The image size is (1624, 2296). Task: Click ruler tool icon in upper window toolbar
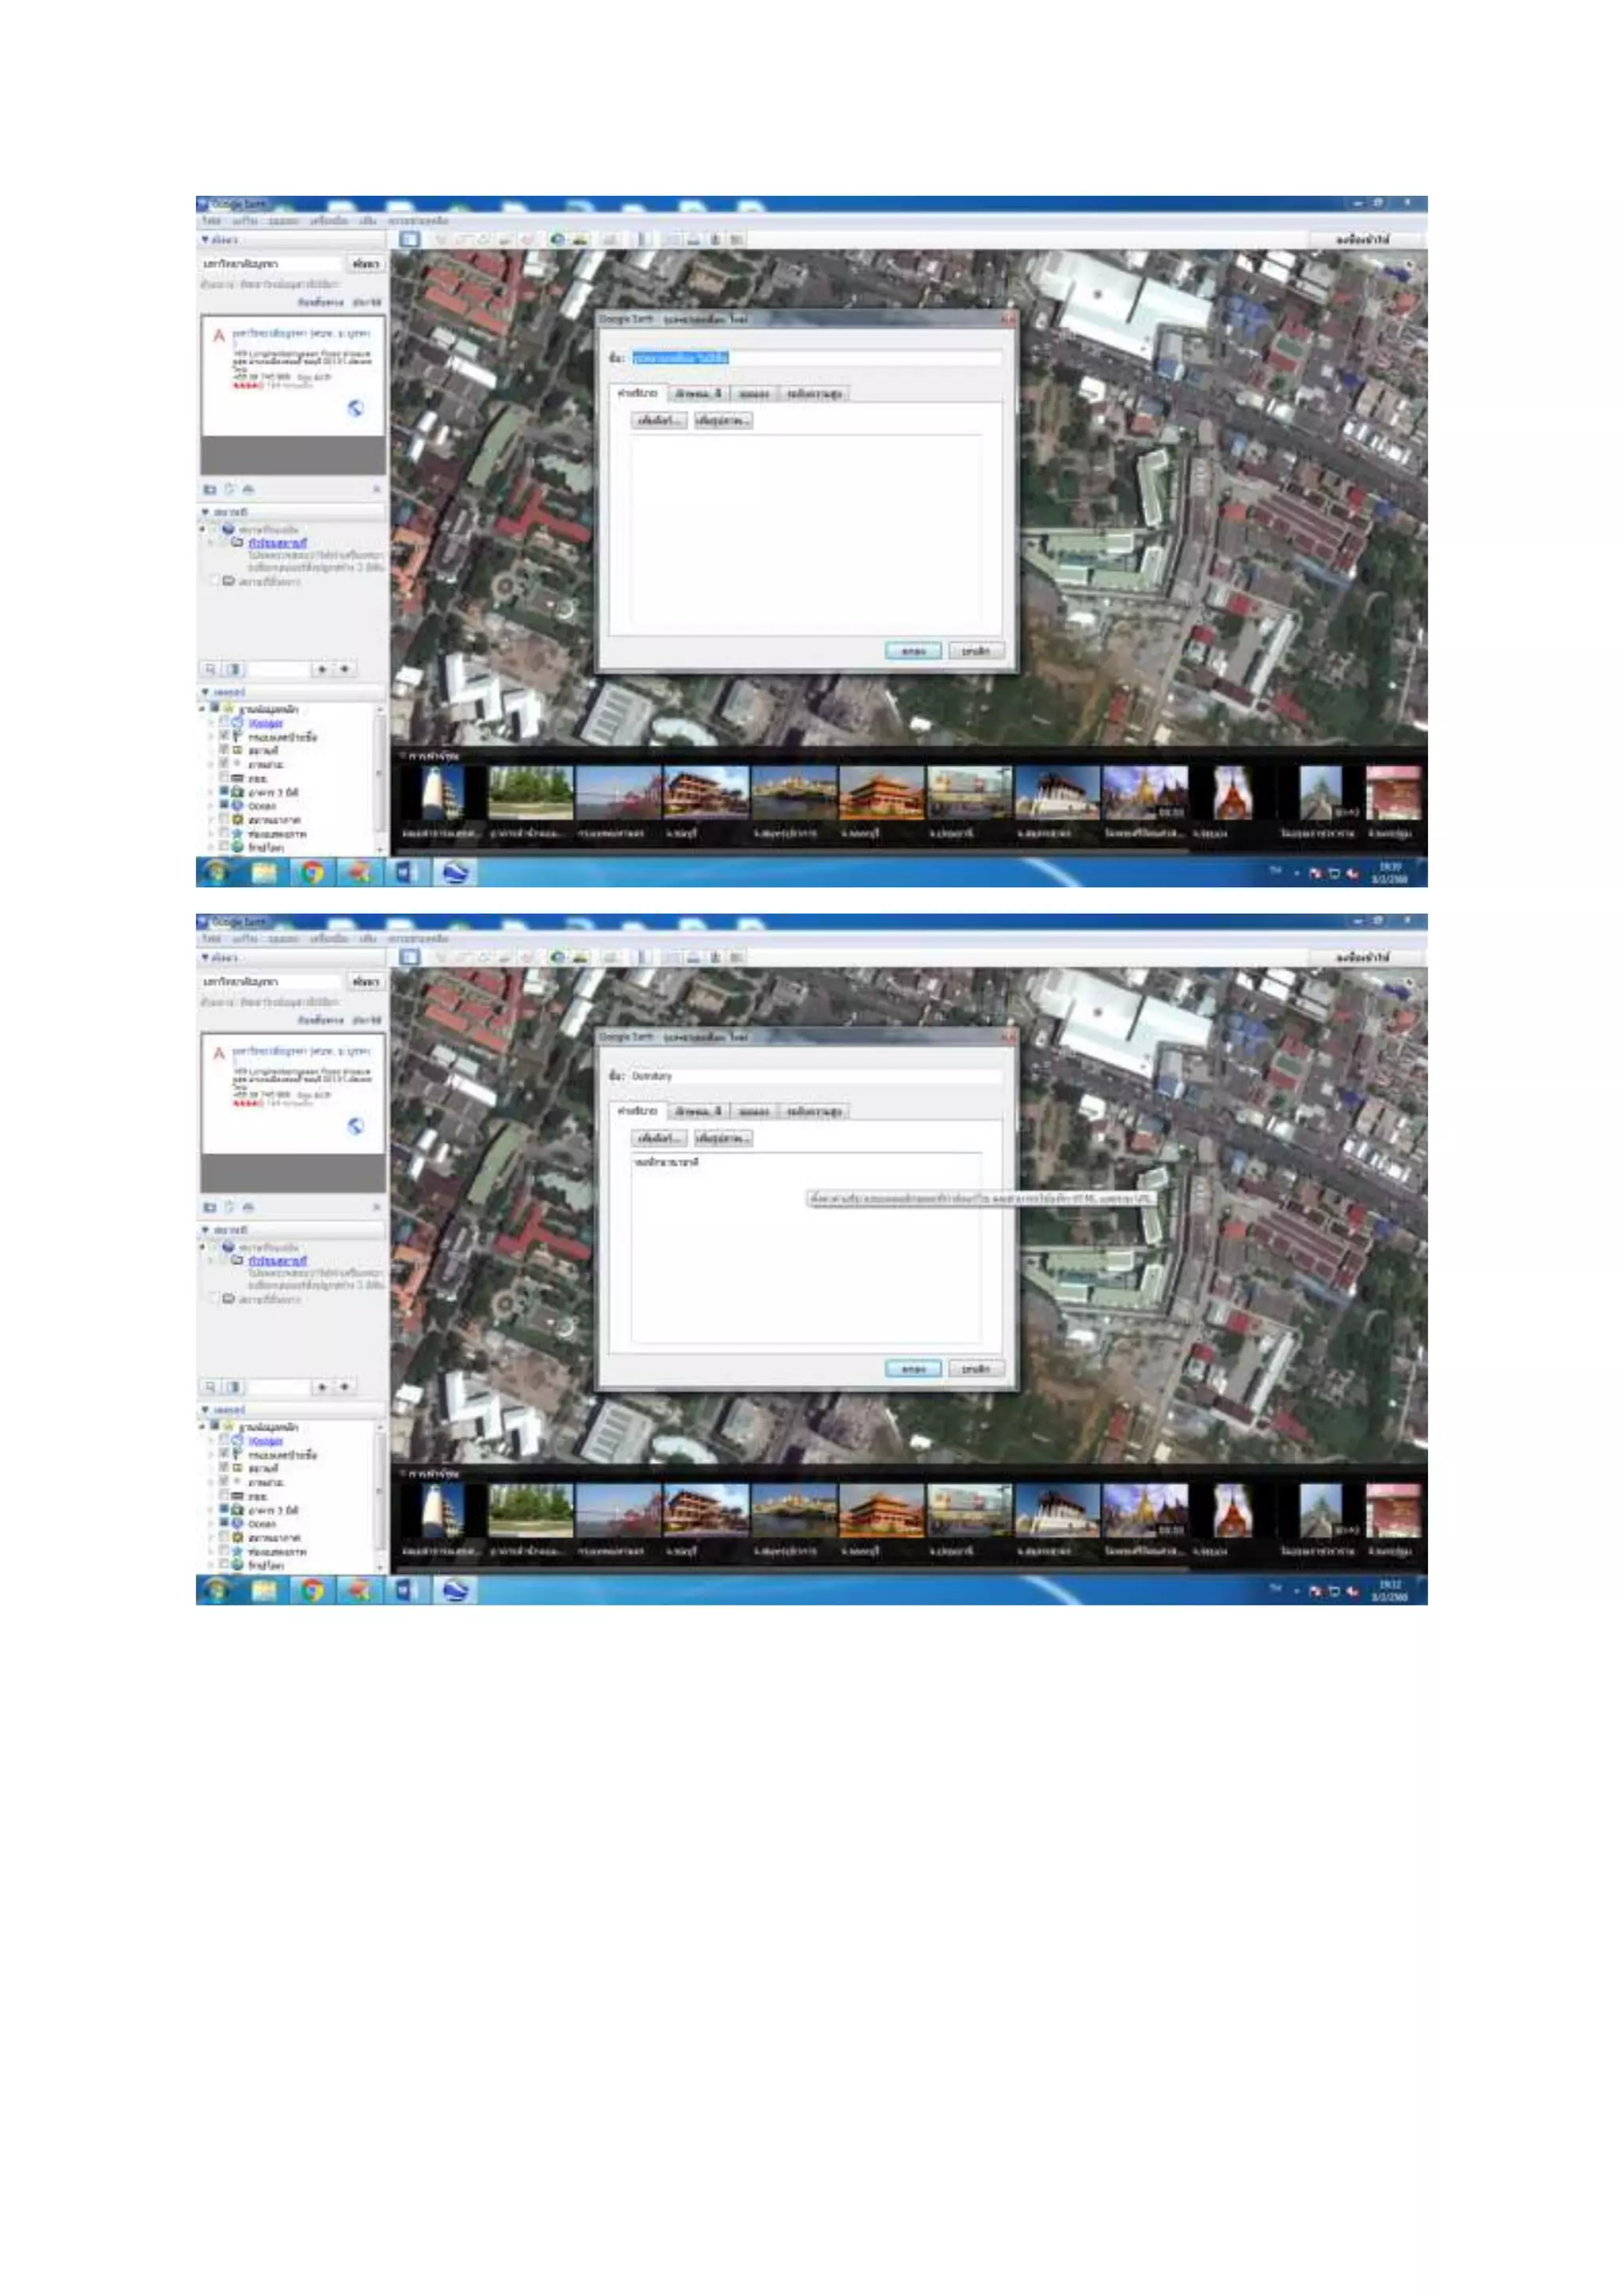642,239
